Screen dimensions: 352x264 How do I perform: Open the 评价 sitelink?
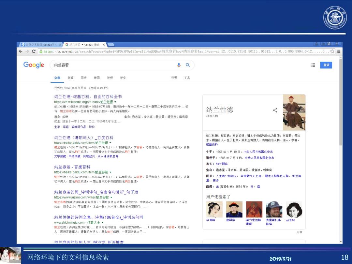[x=92, y=127]
